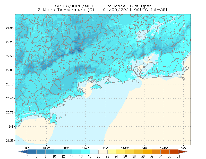Select the legend value '36'
206x159 pixels.
pyautogui.click(x=169, y=156)
